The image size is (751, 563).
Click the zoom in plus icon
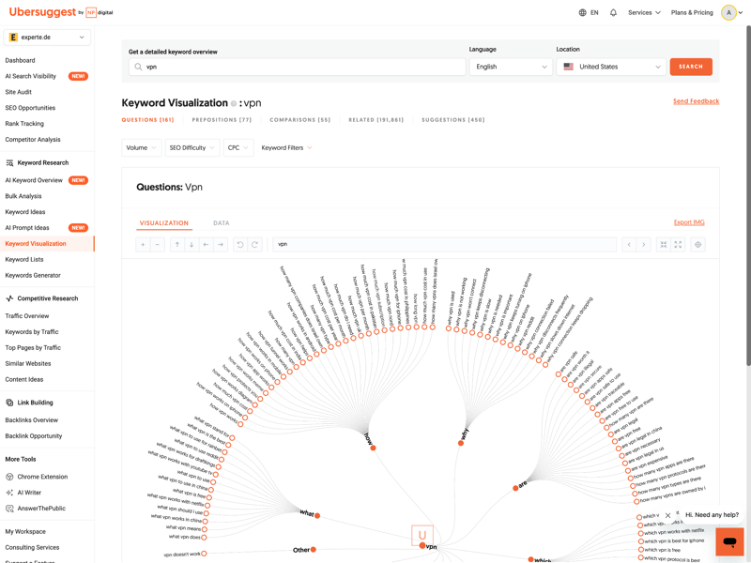(143, 244)
